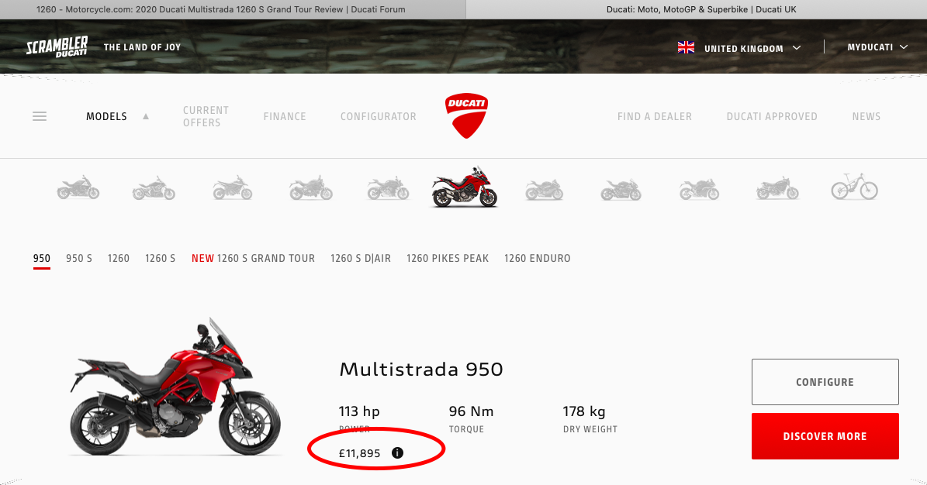
Task: Choose the first greyed motorcycle family icon
Action: coord(78,187)
